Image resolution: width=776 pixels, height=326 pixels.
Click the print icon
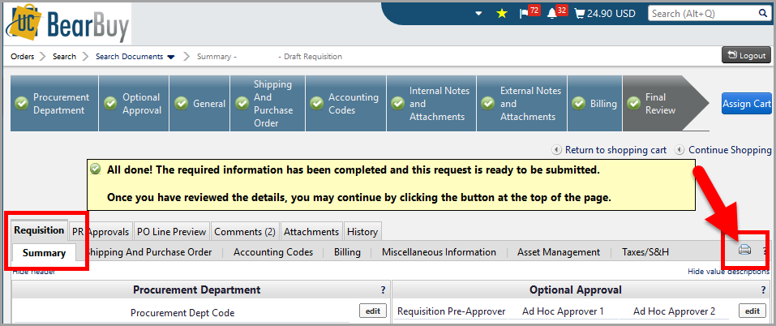[x=744, y=251]
